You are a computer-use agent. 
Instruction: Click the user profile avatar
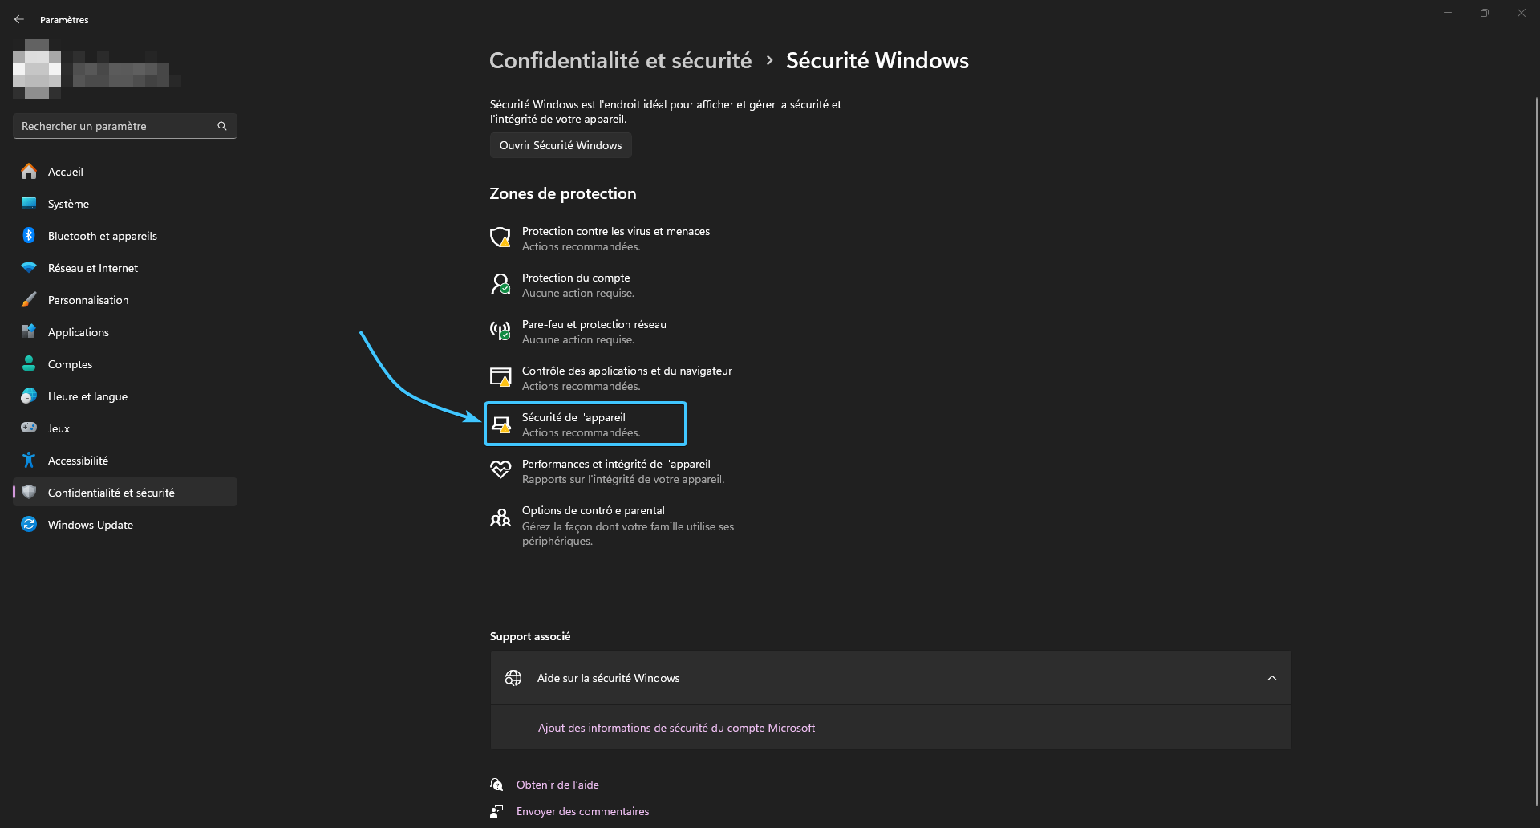coord(37,68)
